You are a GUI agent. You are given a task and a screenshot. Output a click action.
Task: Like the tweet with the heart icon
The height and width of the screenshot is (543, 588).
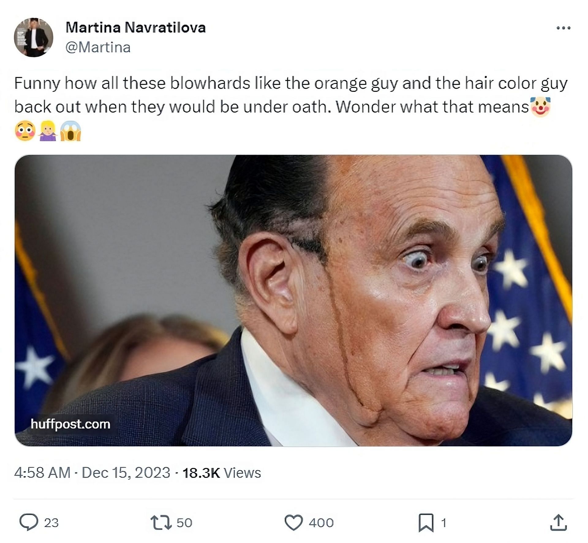pyautogui.click(x=293, y=522)
